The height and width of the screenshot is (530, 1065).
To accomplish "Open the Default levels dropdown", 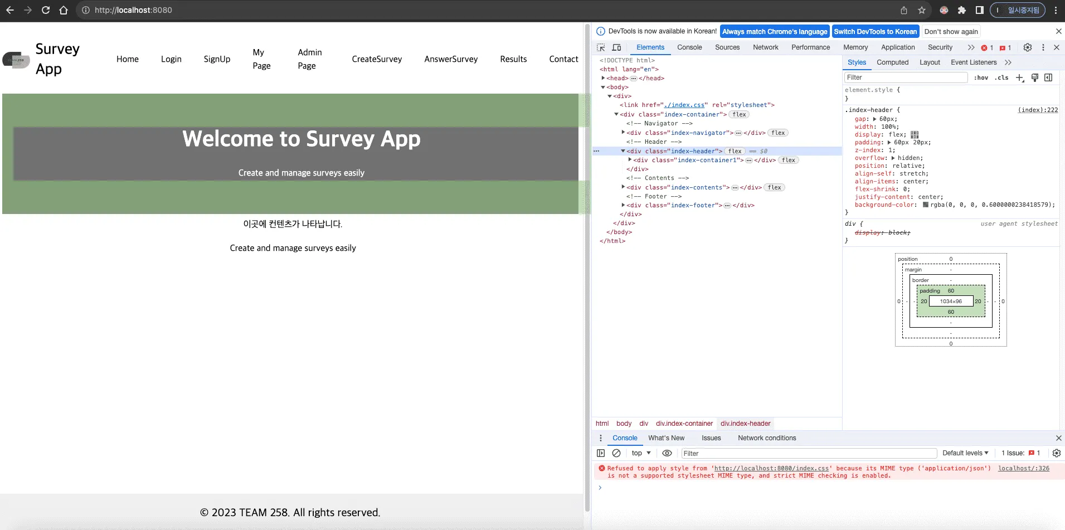I will point(965,453).
